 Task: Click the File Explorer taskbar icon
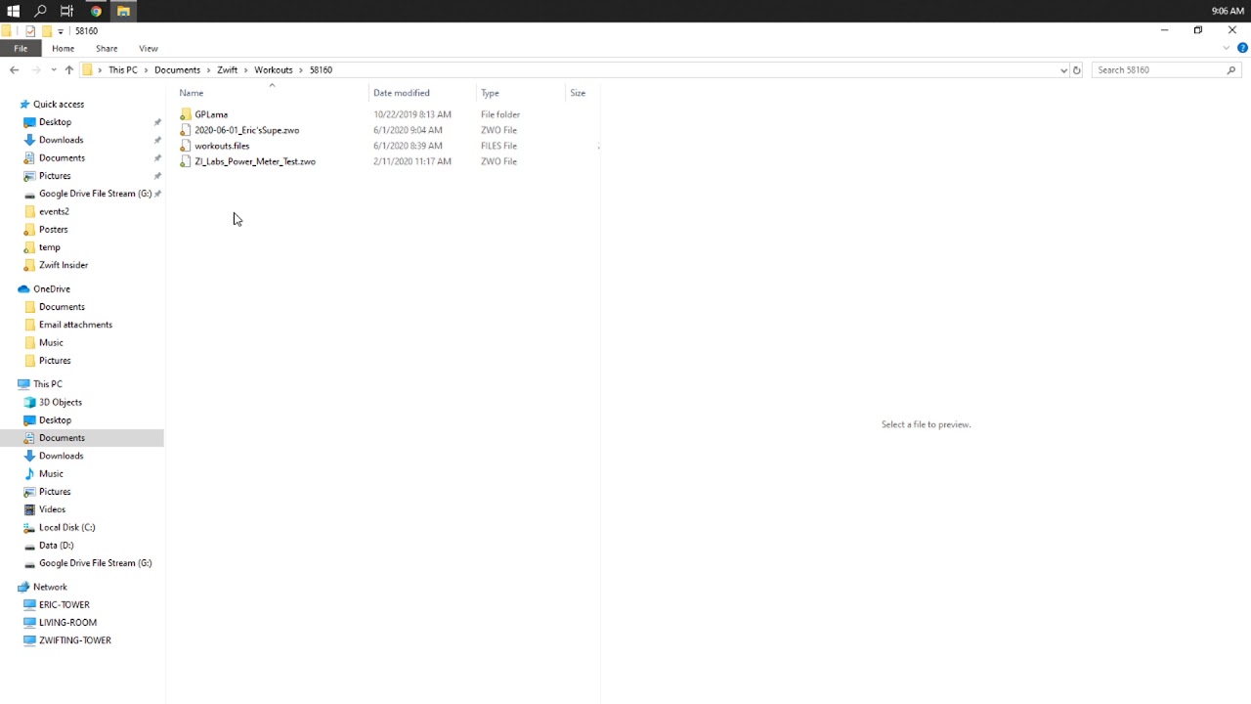click(123, 11)
